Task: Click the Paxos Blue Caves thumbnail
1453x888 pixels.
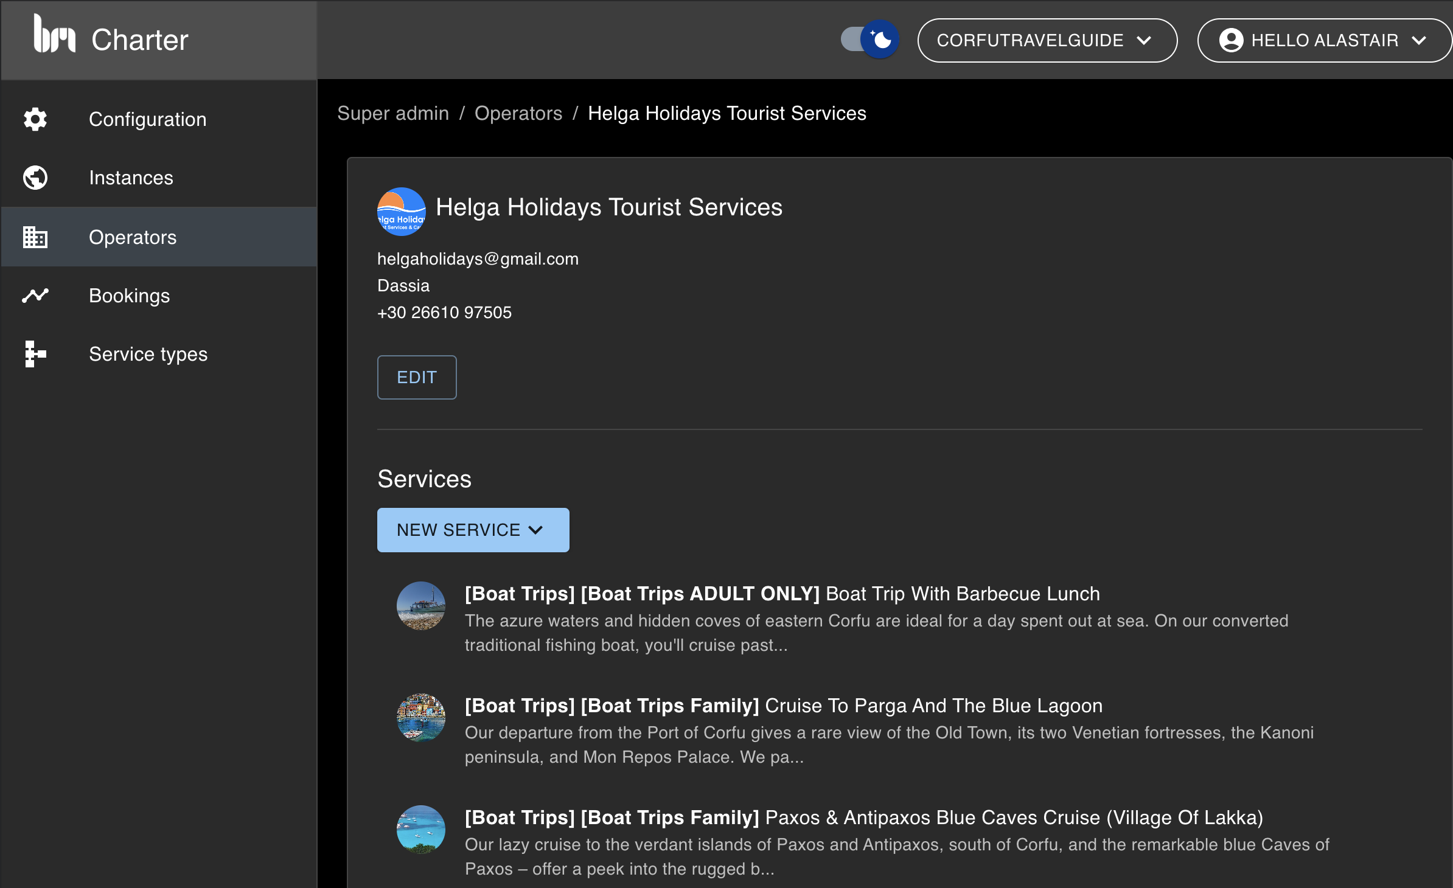Action: (421, 830)
